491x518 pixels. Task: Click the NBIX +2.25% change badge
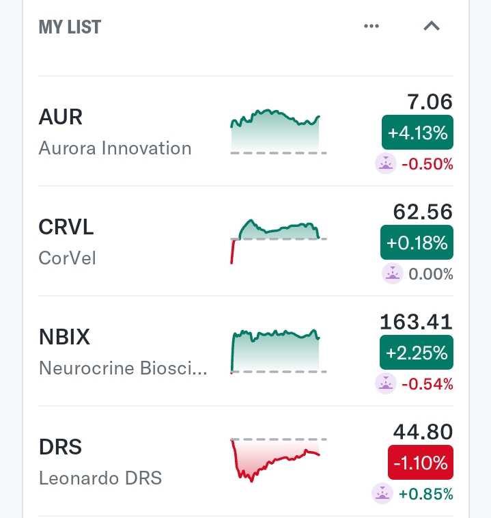pos(417,353)
